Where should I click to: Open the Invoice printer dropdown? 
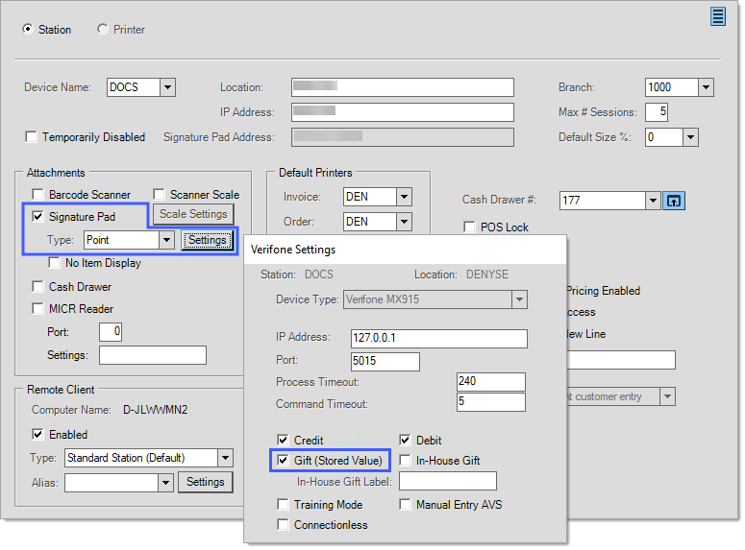[404, 197]
